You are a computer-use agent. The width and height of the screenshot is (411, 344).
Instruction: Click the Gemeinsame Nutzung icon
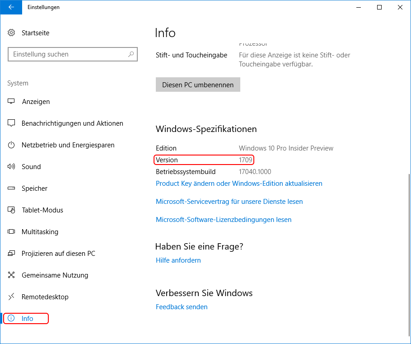11,275
